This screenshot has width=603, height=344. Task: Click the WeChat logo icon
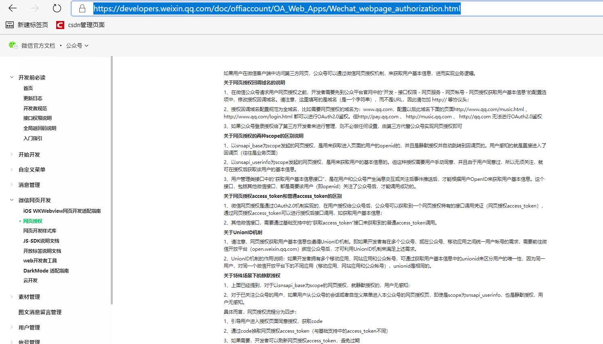coord(13,45)
